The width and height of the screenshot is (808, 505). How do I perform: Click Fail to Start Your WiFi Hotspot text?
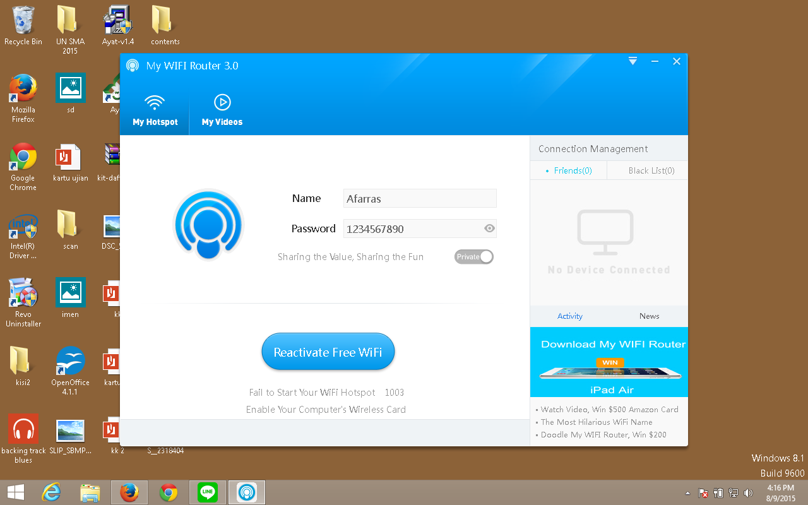point(312,392)
